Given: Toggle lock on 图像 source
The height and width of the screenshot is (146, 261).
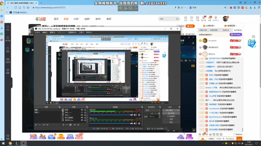Looking at the screenshot, I should pos(85,110).
